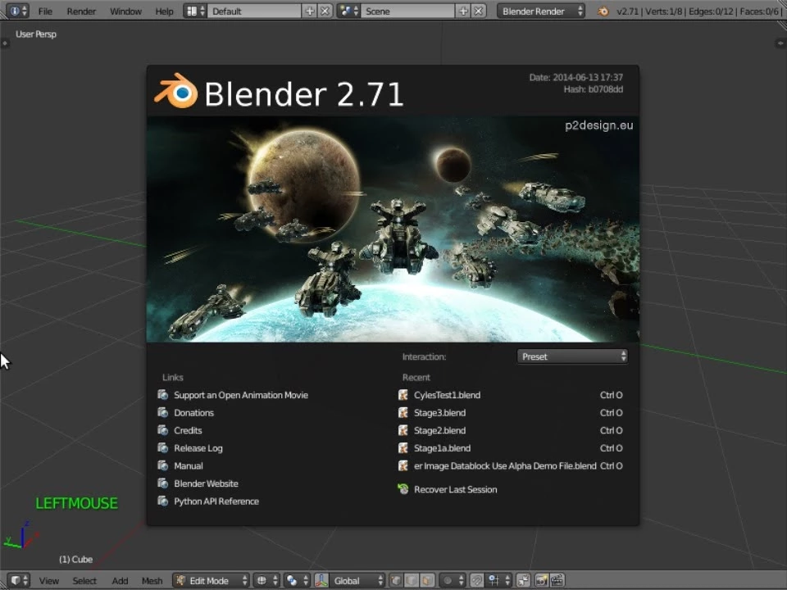Open Use Alpha Demo File.blend recent file
The height and width of the screenshot is (590, 787).
(511, 465)
